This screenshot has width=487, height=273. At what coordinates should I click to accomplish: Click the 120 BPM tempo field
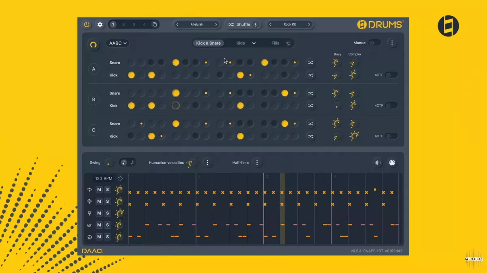pos(103,178)
